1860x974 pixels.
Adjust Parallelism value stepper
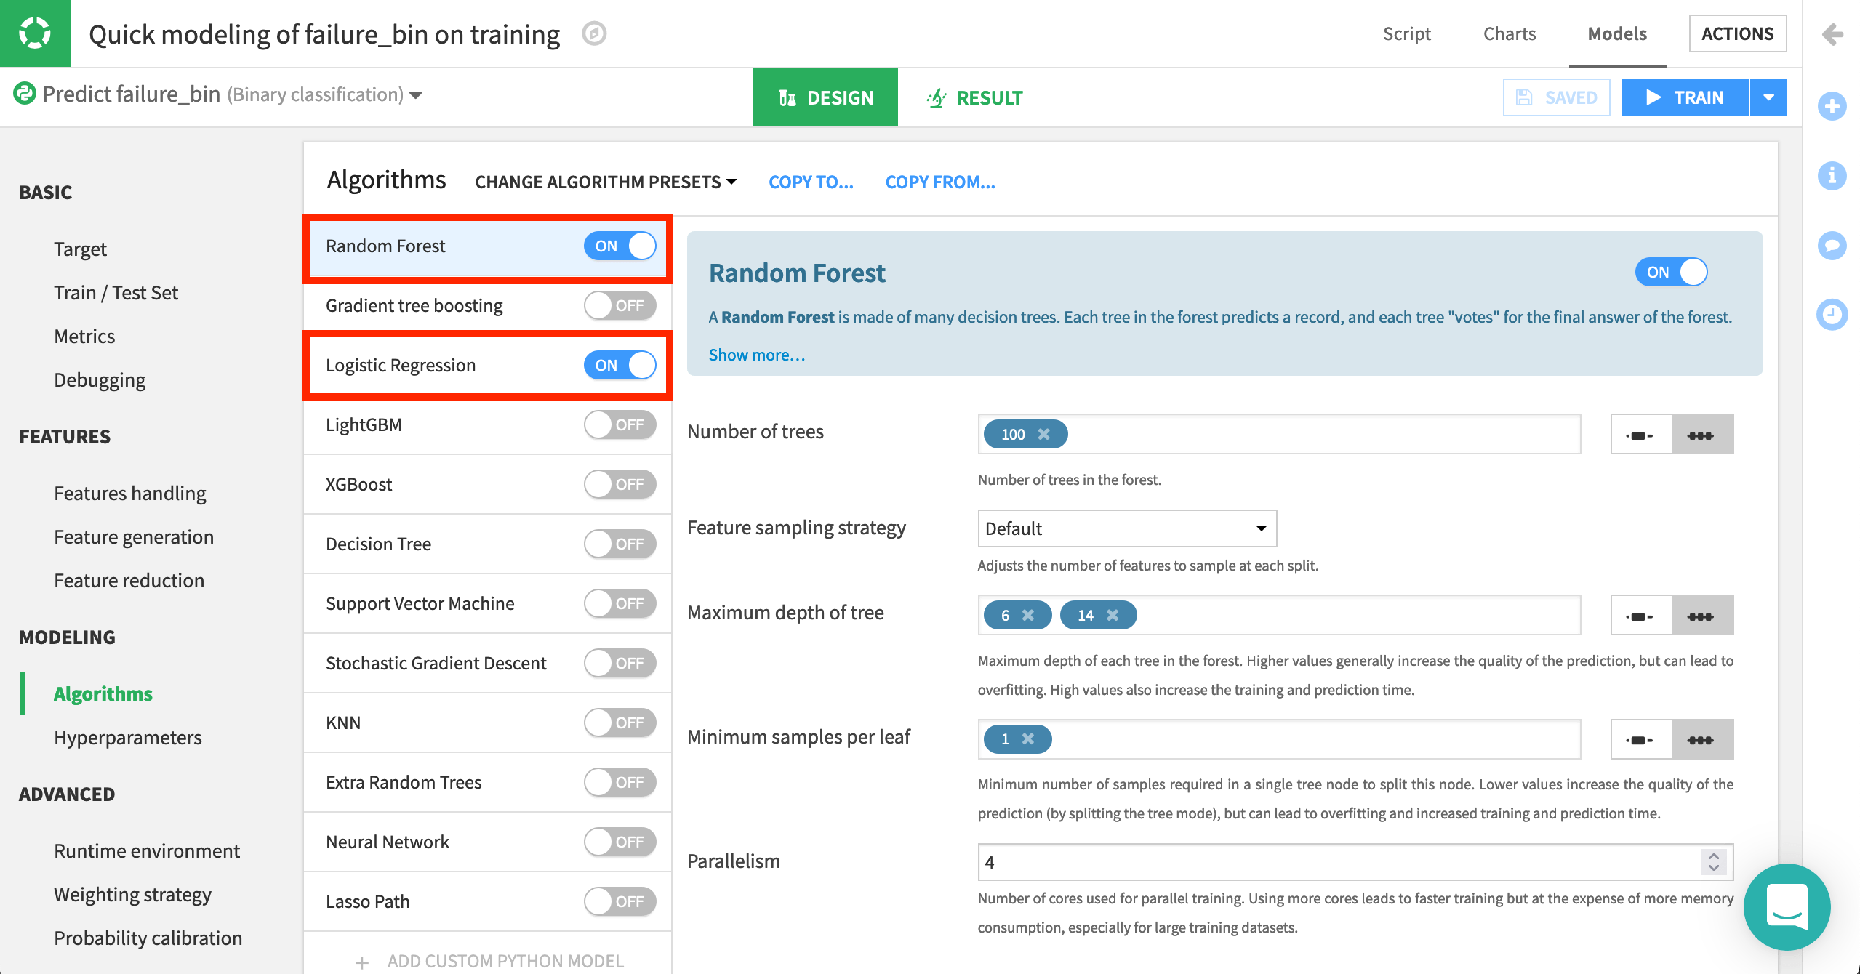point(1714,862)
